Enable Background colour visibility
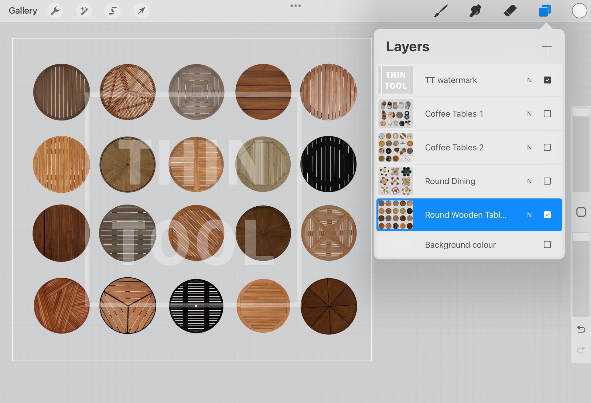591x403 pixels. click(547, 245)
